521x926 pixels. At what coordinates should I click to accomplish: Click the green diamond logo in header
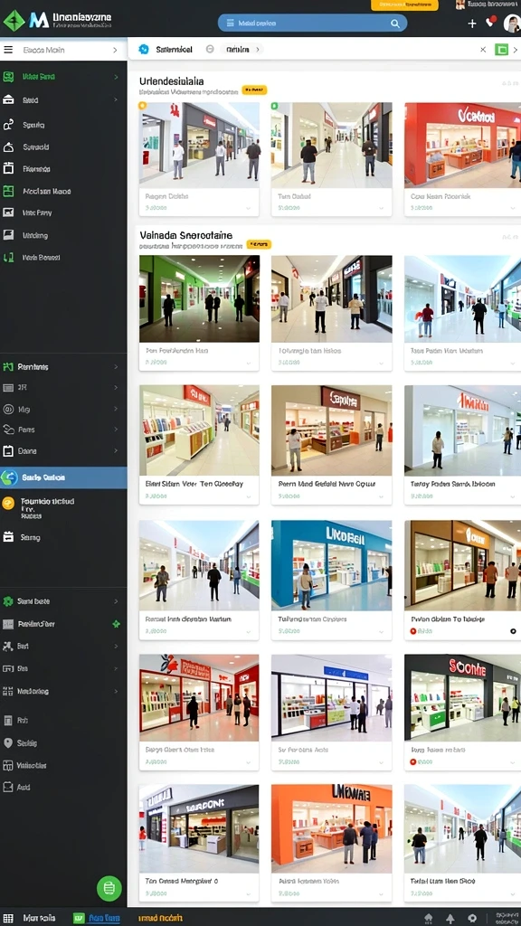point(14,21)
